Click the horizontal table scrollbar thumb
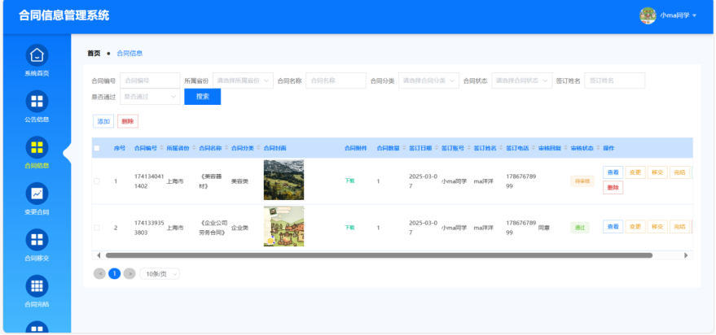Image resolution: width=716 pixels, height=335 pixels. tap(379, 255)
